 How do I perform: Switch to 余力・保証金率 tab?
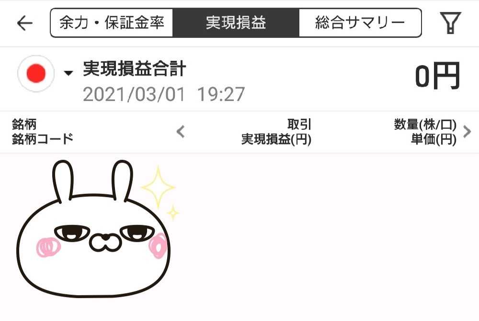pos(112,23)
